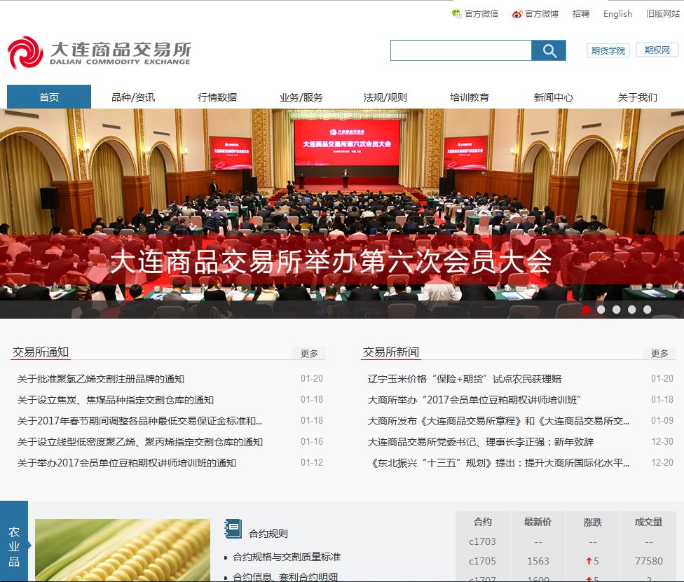This screenshot has width=684, height=582.
Task: Select the third carousel dot
Action: click(x=617, y=310)
